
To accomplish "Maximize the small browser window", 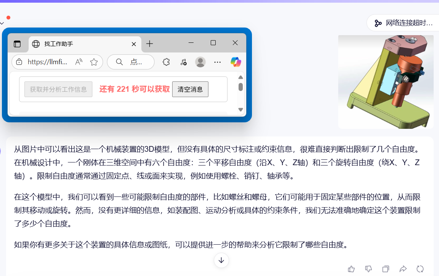I will point(213,43).
